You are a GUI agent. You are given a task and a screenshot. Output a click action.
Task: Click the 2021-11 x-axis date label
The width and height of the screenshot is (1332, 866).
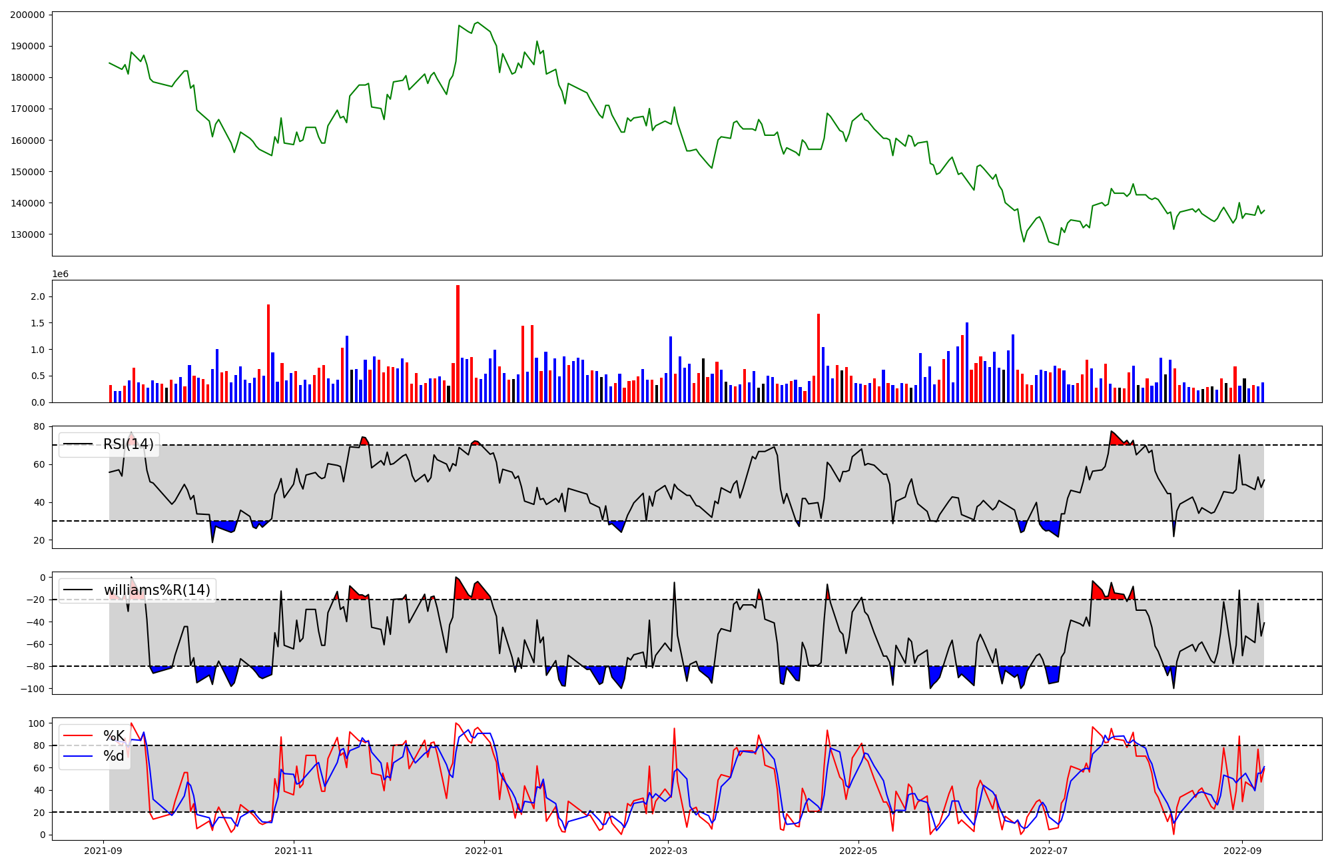[x=293, y=851]
